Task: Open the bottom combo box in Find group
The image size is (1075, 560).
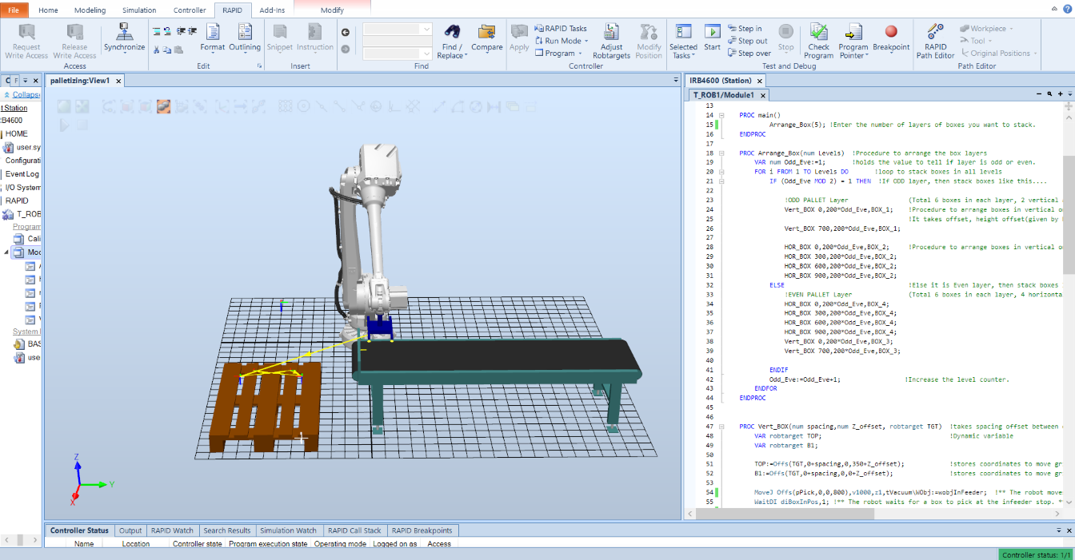Action: [x=398, y=54]
